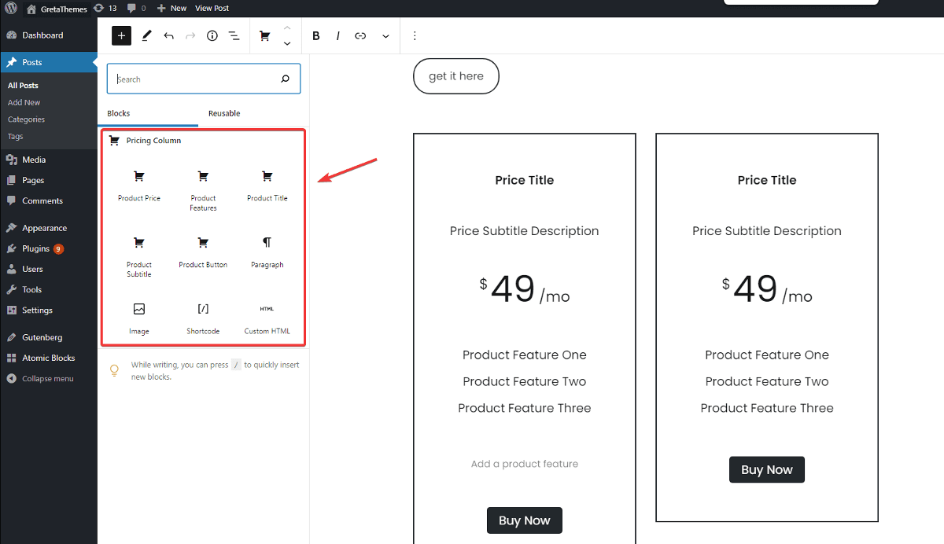Screen dimensions: 944x544
Task: Open the more formatting options chevron
Action: (x=385, y=35)
